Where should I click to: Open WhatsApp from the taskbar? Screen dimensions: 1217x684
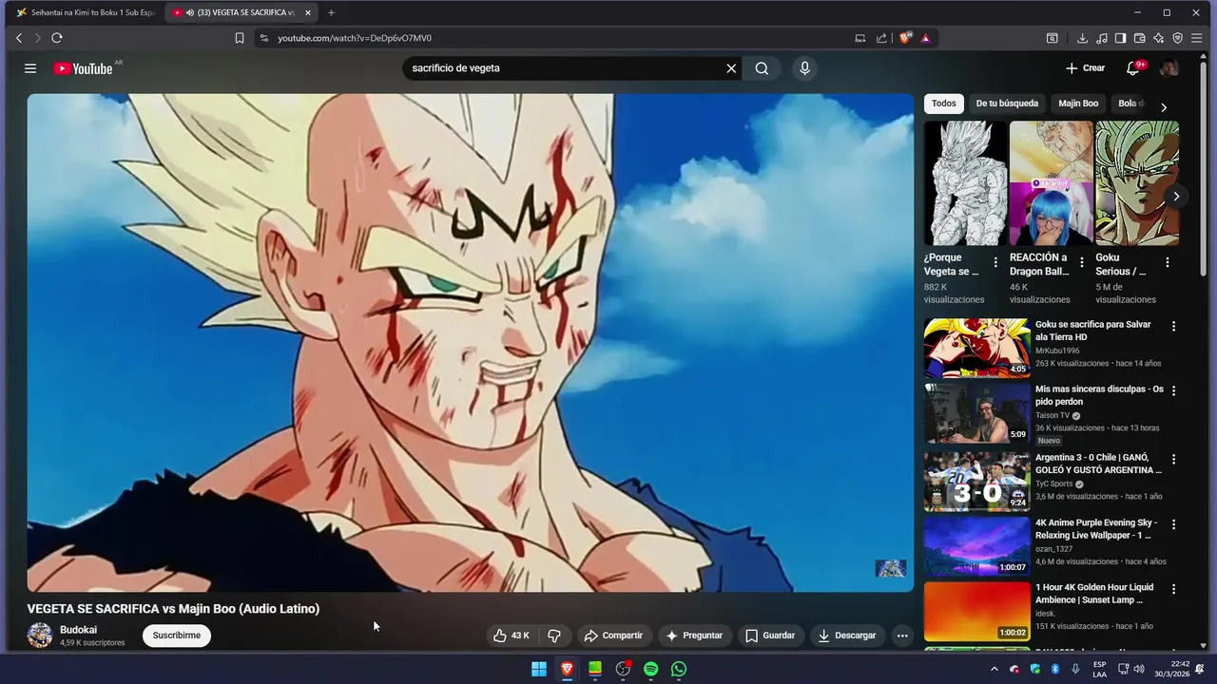pos(679,669)
